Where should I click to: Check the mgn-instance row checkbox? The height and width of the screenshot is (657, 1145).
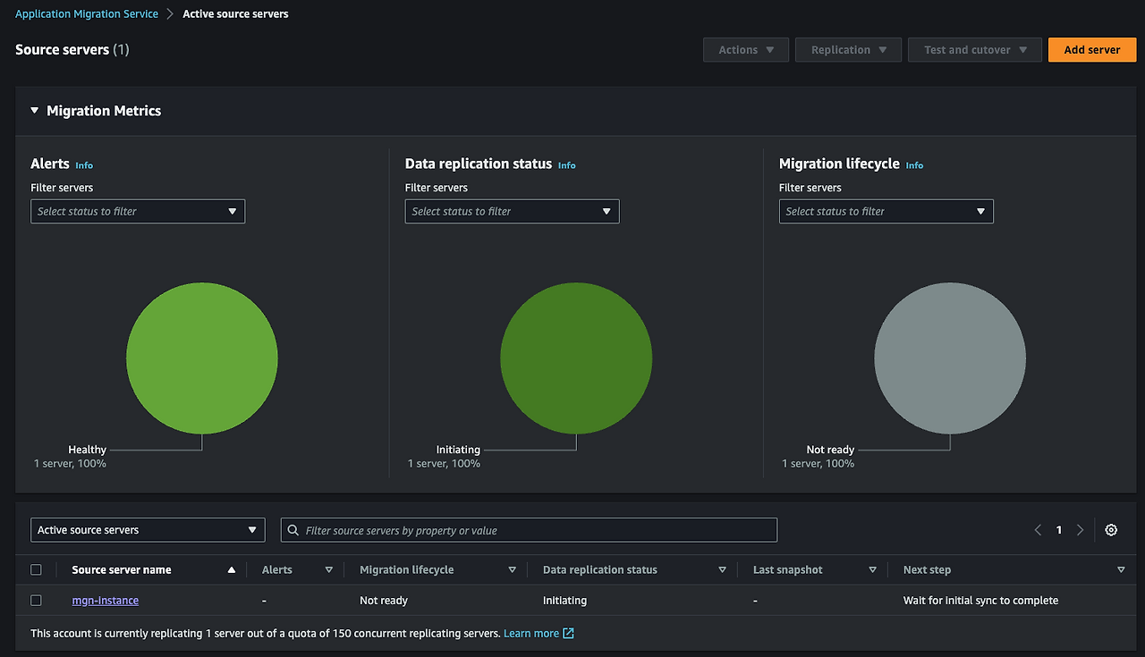[x=36, y=601]
